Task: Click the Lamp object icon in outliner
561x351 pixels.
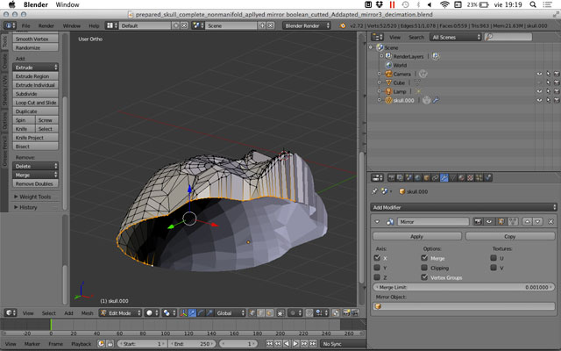Action: coord(388,91)
